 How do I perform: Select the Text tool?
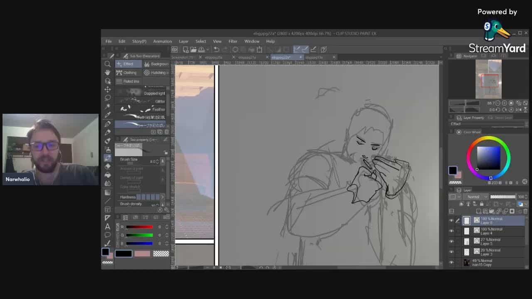[x=108, y=226]
